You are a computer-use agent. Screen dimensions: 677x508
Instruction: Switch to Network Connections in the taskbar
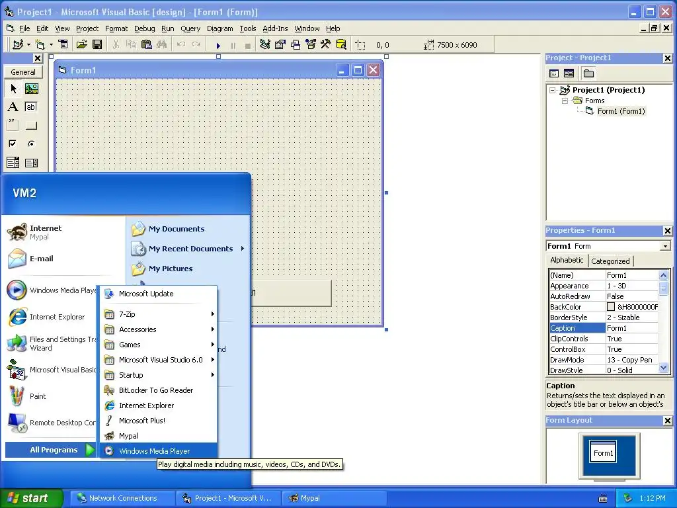(122, 498)
